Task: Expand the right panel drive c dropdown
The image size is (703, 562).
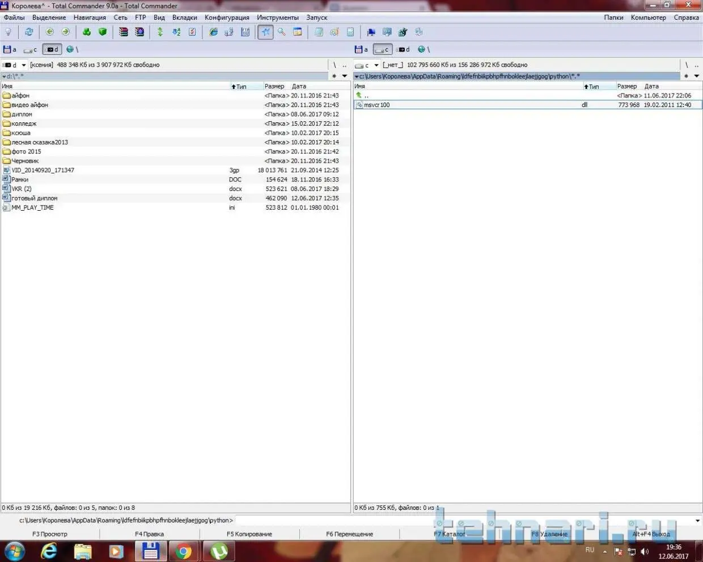Action: click(376, 65)
